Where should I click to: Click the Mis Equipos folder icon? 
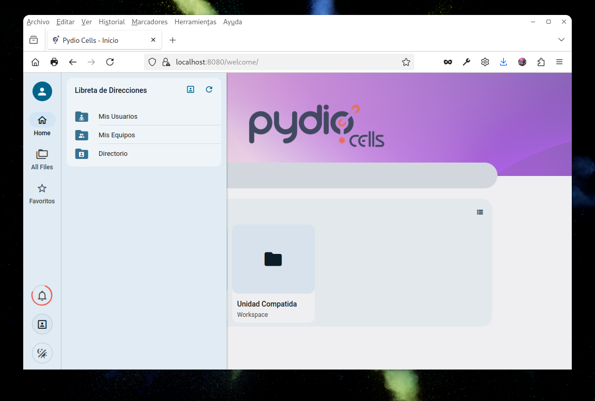82,135
